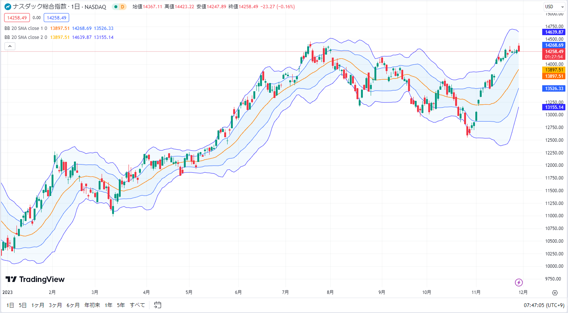
Task: Open the USD currency dropdown
Action: tap(555, 6)
